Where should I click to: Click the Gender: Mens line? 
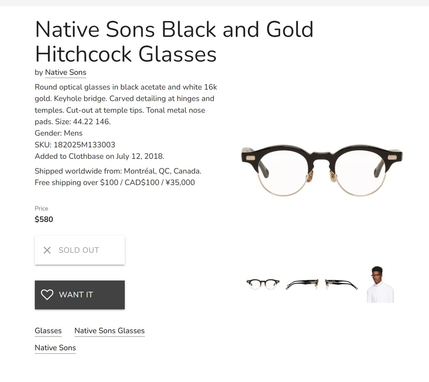(58, 133)
